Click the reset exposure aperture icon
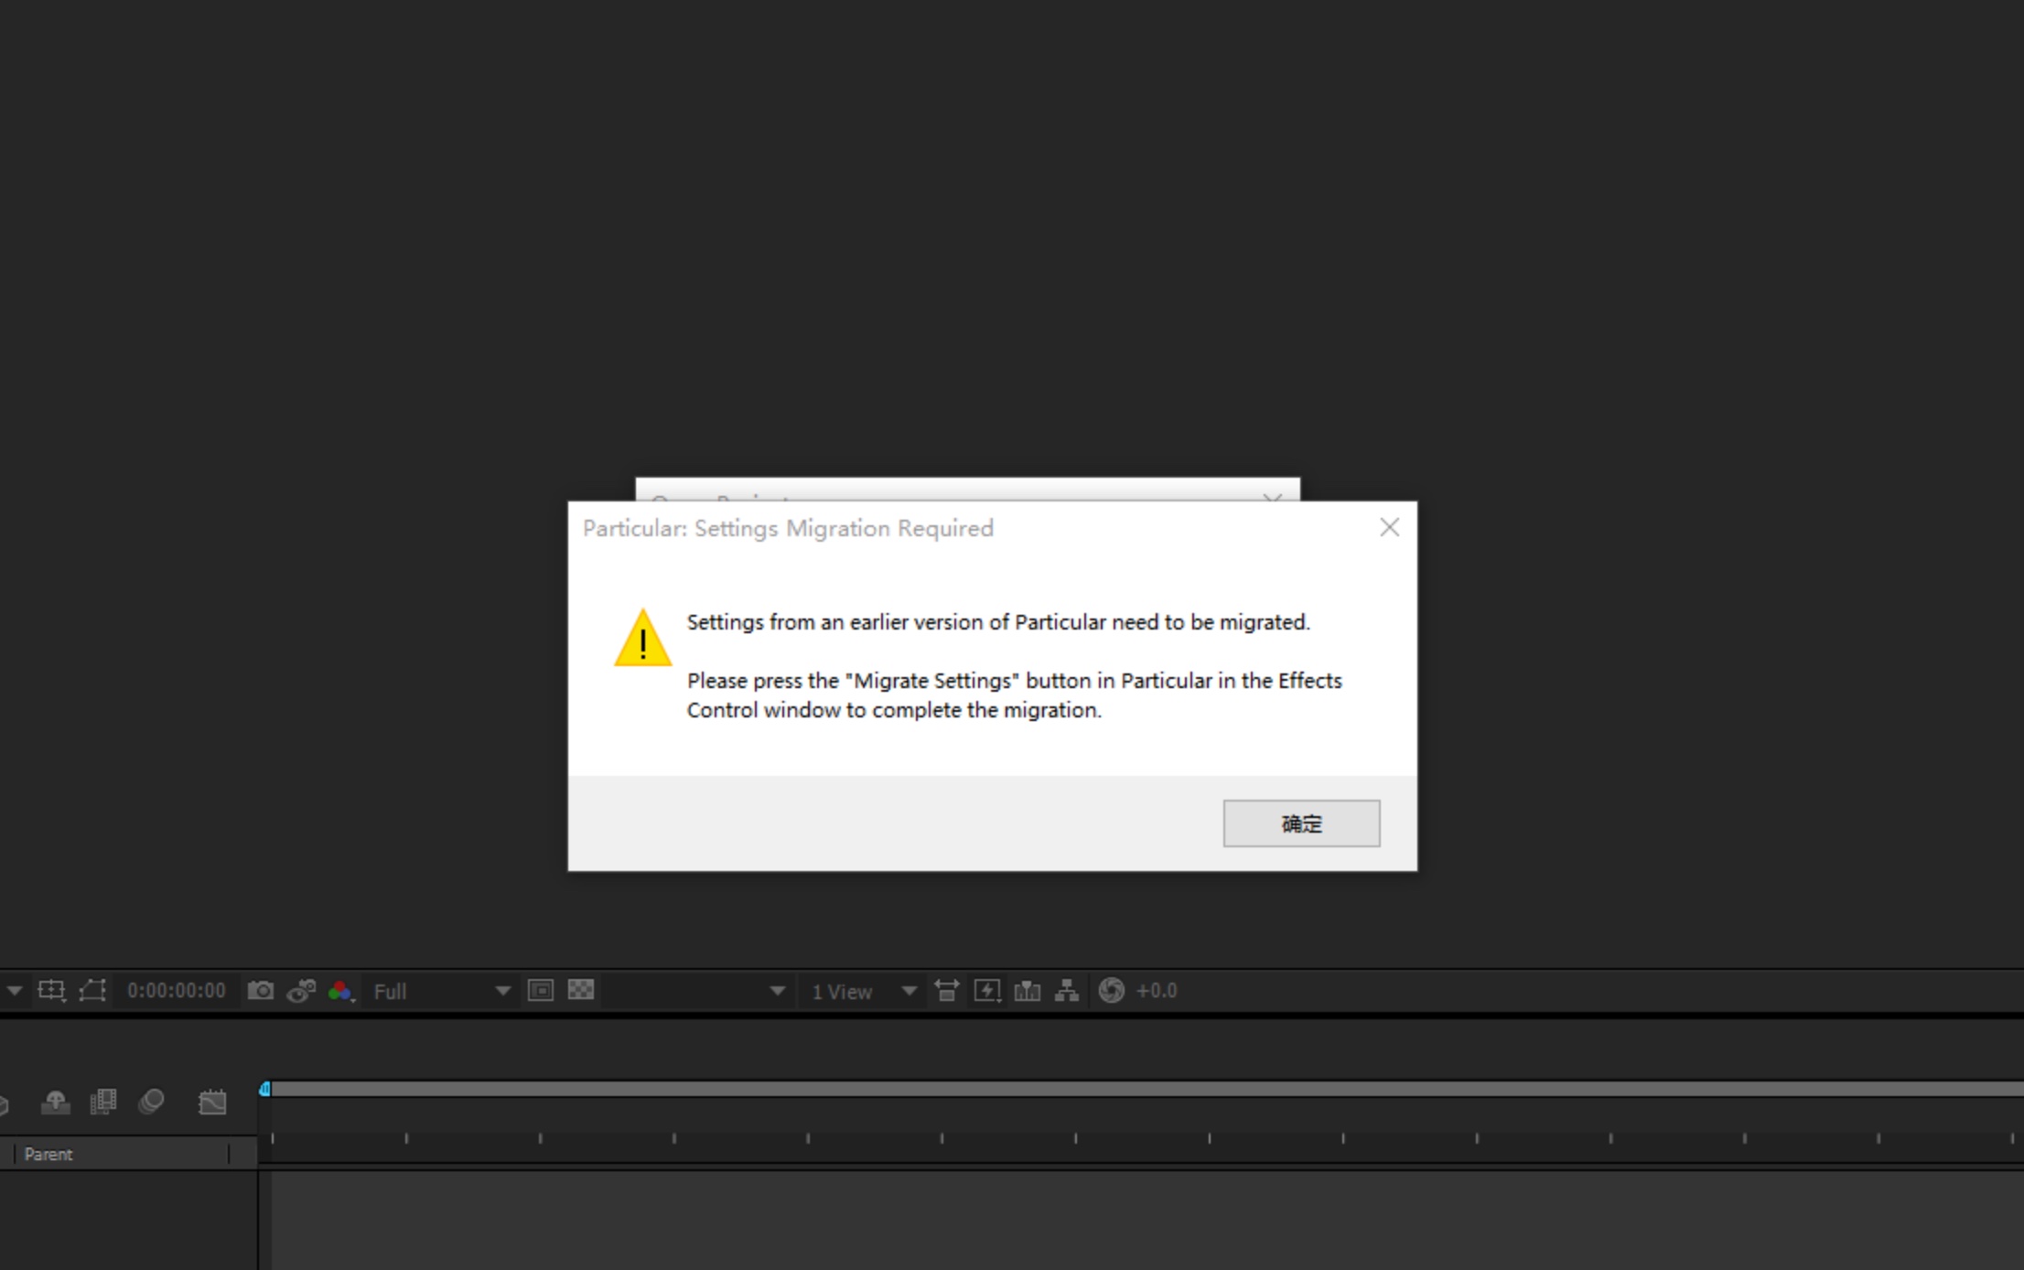Viewport: 2024px width, 1270px height. coord(1111,990)
